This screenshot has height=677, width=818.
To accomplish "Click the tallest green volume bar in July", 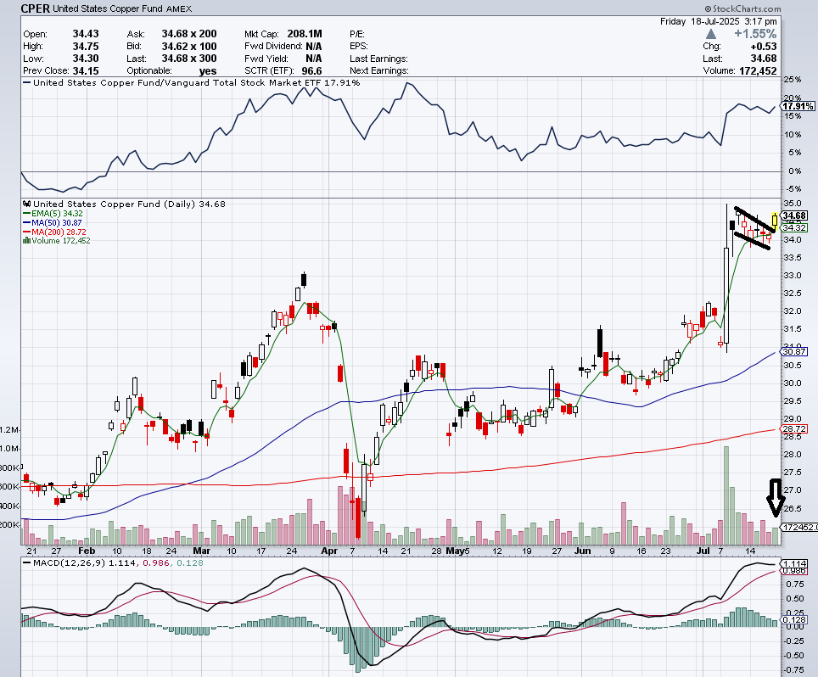I will click(726, 495).
